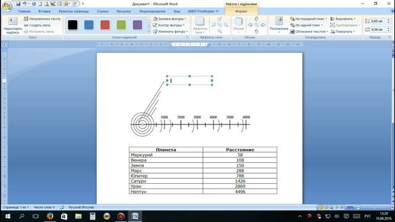Screen dimensions: 395x222
Task: Open Windows Store from the taskbar
Action: pos(64,216)
